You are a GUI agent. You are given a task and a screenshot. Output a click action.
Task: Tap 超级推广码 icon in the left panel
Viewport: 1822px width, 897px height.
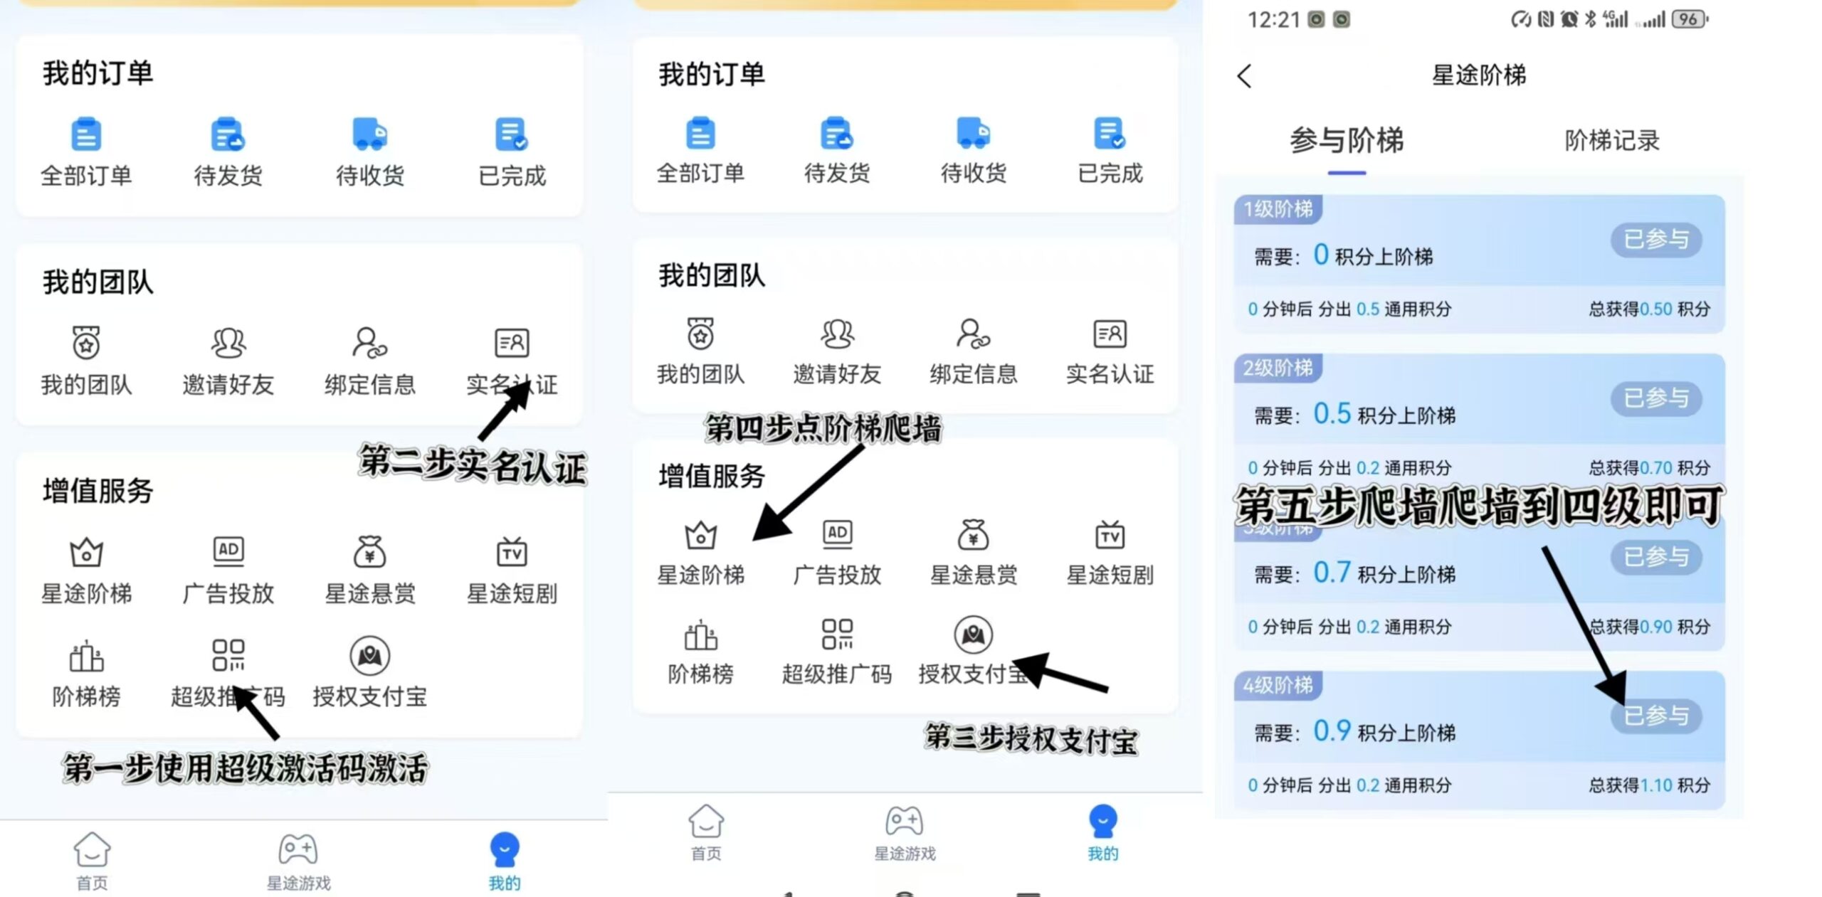coord(228,655)
